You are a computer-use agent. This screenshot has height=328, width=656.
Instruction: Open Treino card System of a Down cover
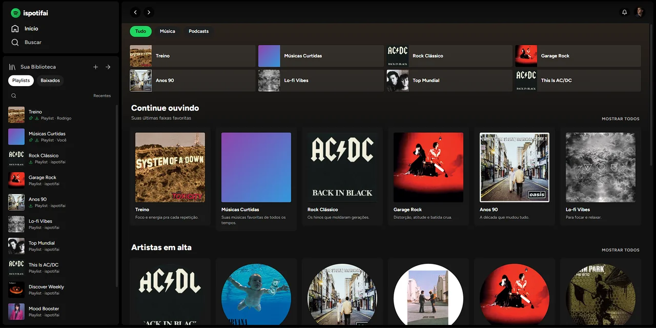pyautogui.click(x=170, y=168)
